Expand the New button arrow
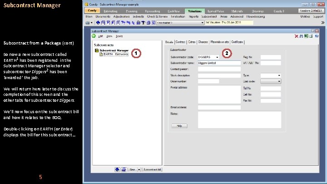Screen dimensions: 327x184 [x=139, y=169]
